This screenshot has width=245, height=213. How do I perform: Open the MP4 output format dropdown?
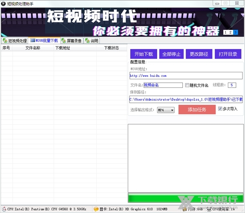click(x=166, y=110)
